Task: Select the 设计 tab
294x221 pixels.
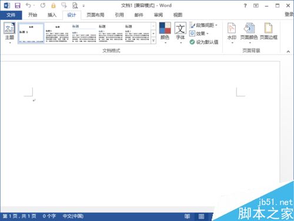Action: pos(72,15)
